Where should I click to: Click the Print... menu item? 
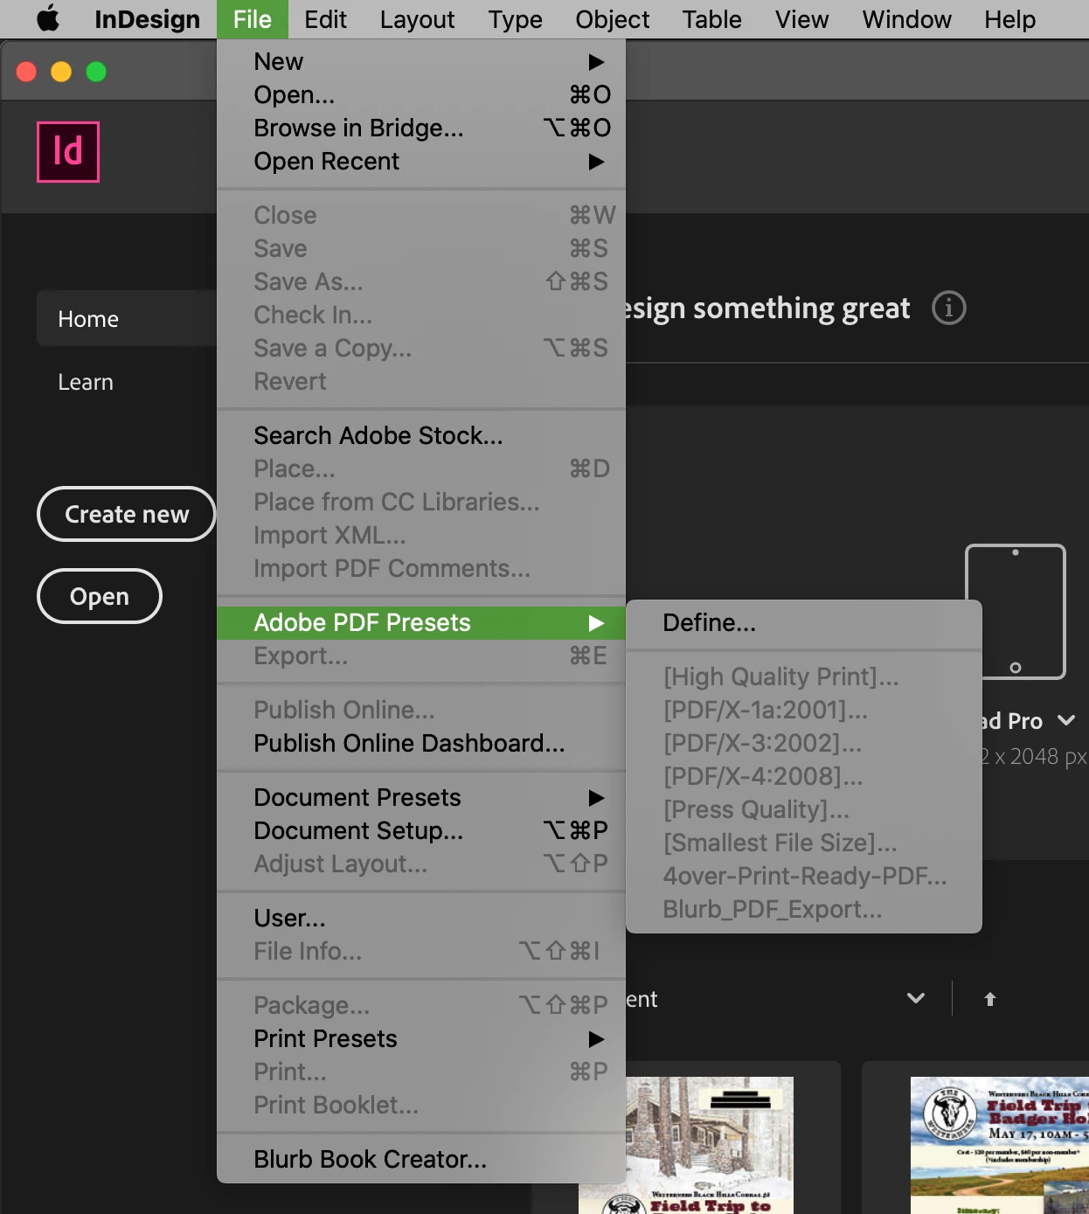[421, 1072]
